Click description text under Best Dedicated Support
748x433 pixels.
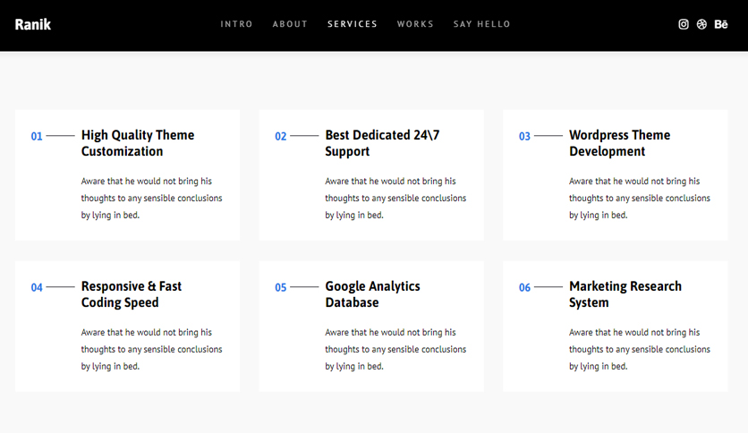click(395, 198)
